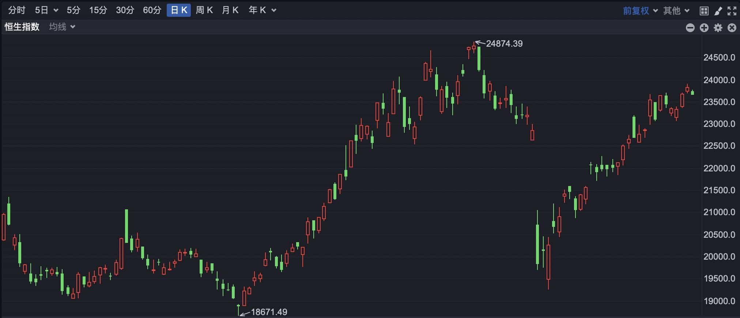
Task: Click the 24874.39 high price marker
Action: tap(504, 44)
